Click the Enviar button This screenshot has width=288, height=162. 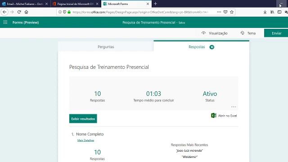coord(276,33)
